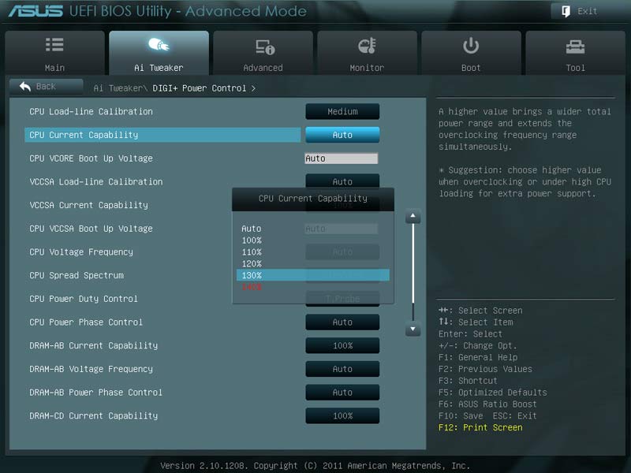Screen dimensions: 631x473
Task: Open the Advanced tab label
Action: [263, 68]
